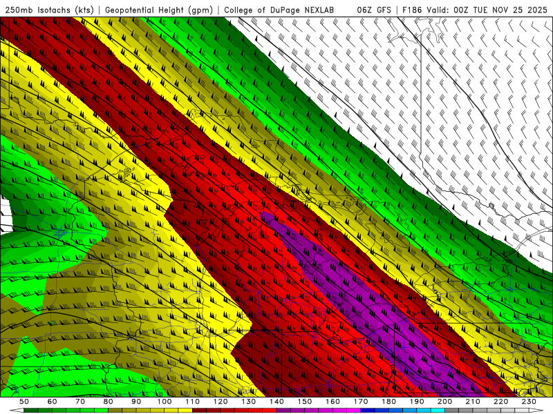Click the 90 value on the color scale
The height and width of the screenshot is (414, 553).
136,402
